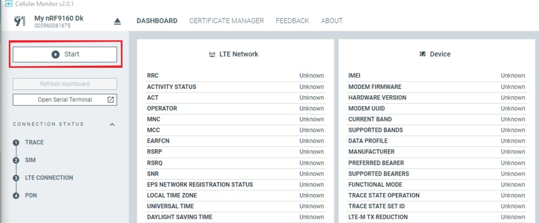This screenshot has height=223, width=539.
Task: Open the Feedback tab
Action: pyautogui.click(x=293, y=21)
